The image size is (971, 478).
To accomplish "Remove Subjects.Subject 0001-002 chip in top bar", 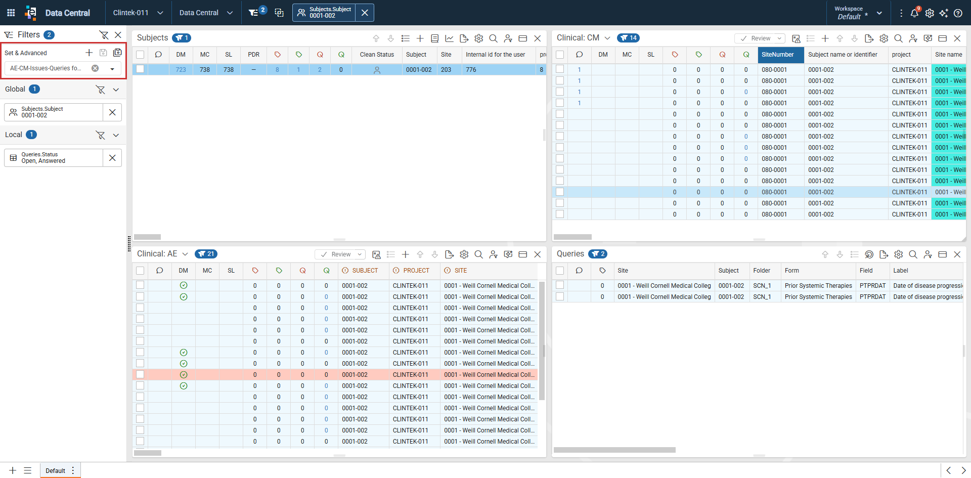I will [365, 13].
